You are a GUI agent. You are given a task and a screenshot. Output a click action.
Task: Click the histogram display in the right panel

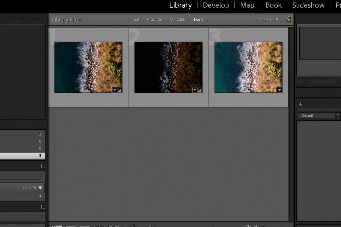pyautogui.click(x=320, y=43)
